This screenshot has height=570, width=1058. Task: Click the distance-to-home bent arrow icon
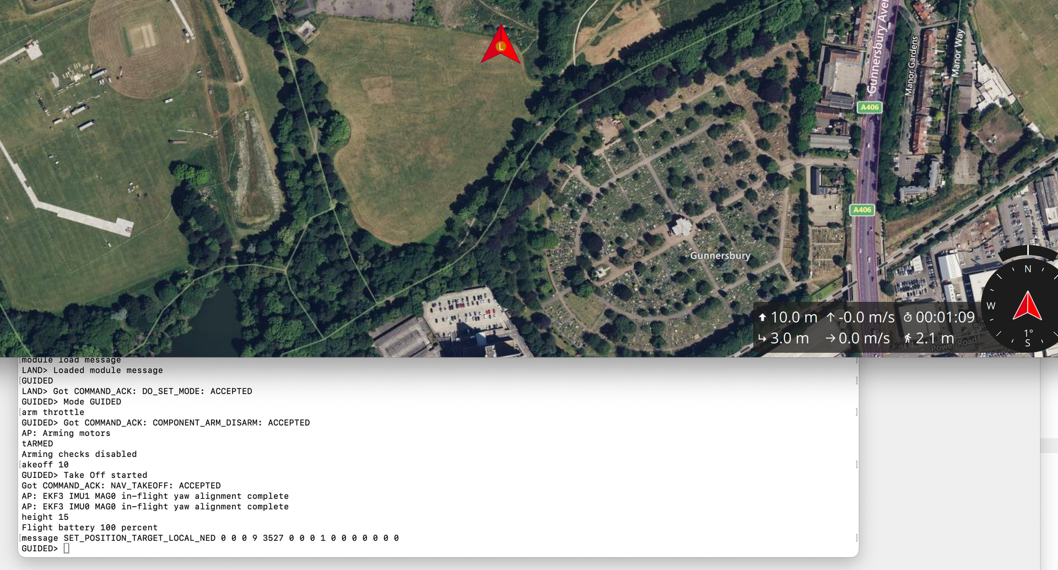point(762,338)
